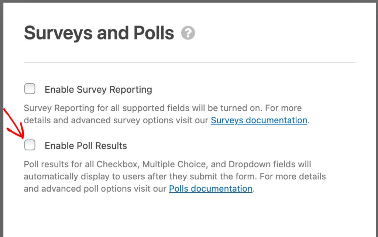
Task: Select the Enable Poll Results label text
Action: point(86,145)
